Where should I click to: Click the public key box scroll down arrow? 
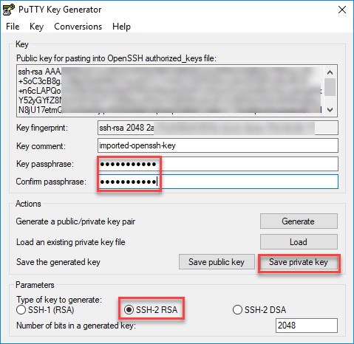click(x=330, y=110)
